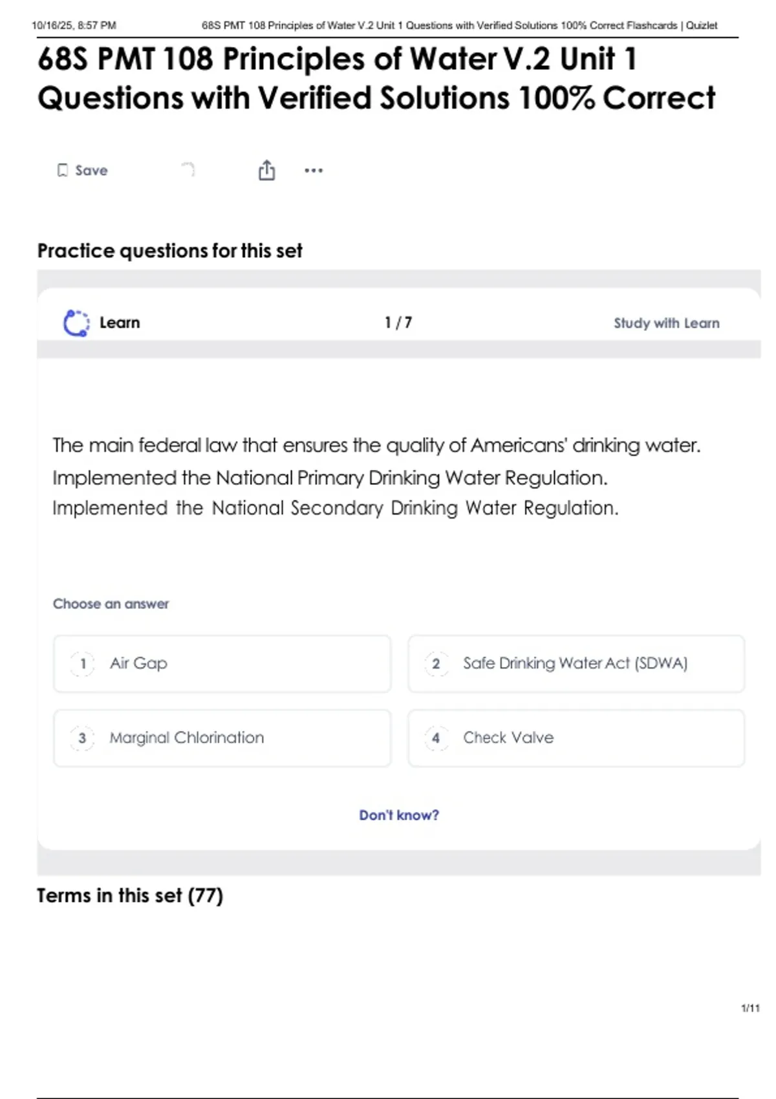Open the Study with Learn link
This screenshot has width=776, height=1099.
(x=666, y=323)
